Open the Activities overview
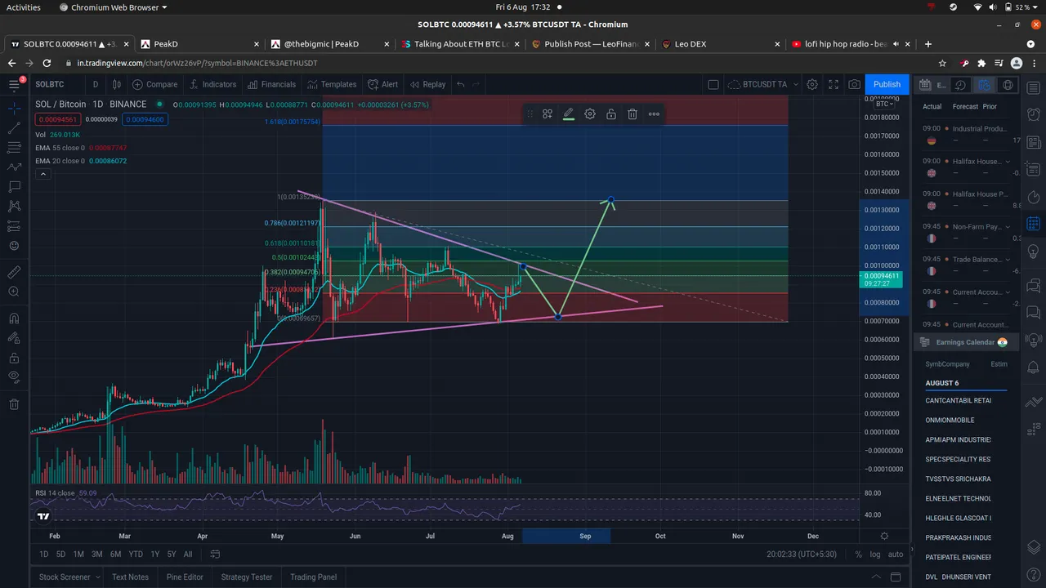This screenshot has width=1046, height=588. click(23, 7)
